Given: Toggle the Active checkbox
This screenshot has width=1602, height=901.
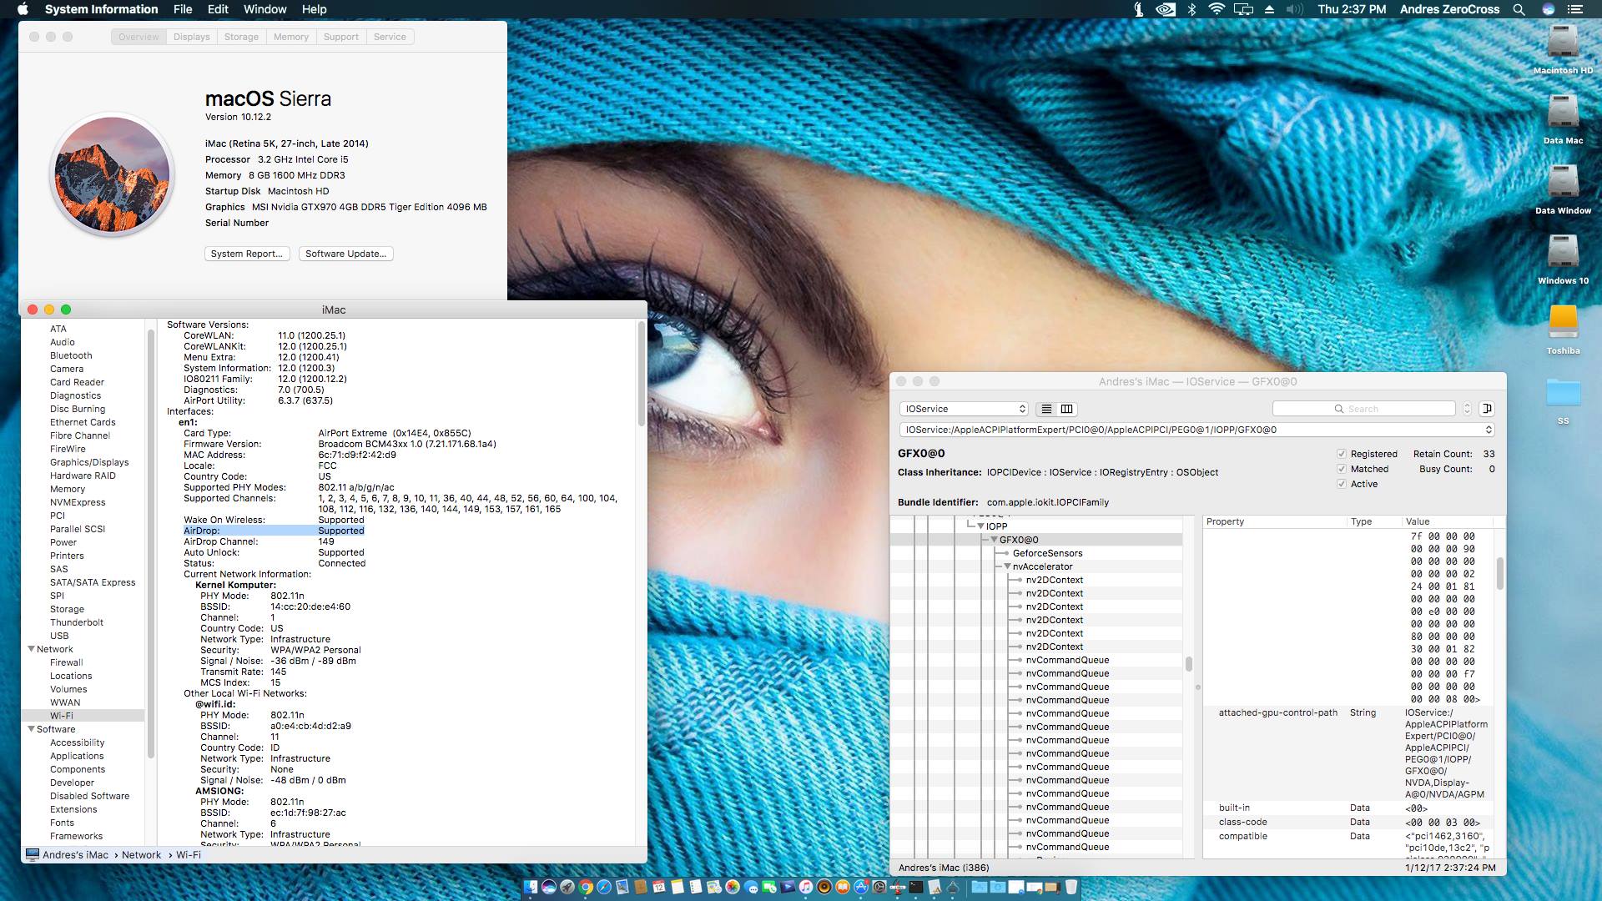Looking at the screenshot, I should tap(1342, 484).
